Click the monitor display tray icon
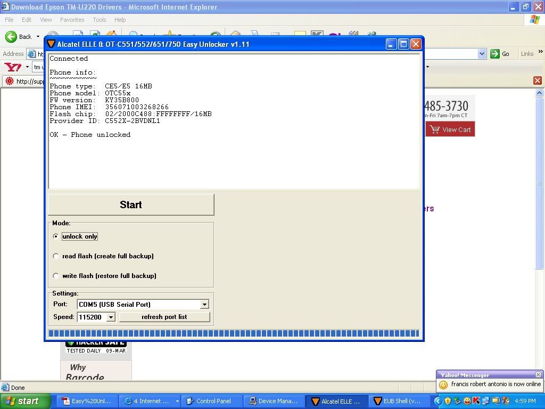545x409 pixels. (496, 402)
